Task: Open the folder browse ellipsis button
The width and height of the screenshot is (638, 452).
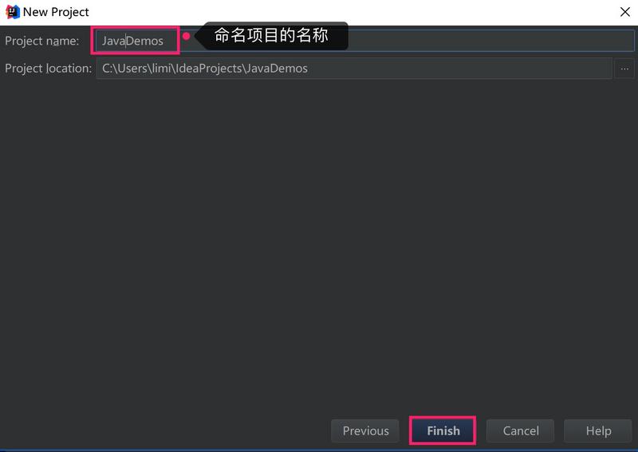Action: 624,69
